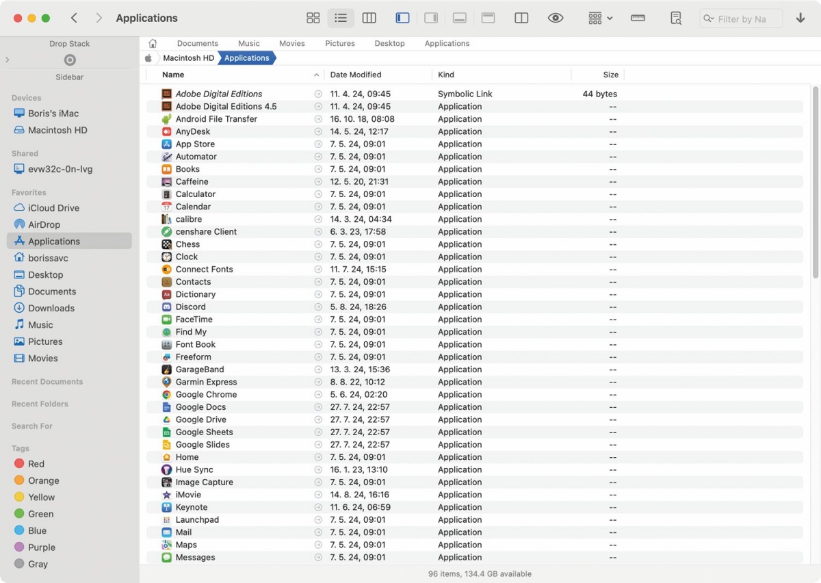The height and width of the screenshot is (583, 821).
Task: Open Applications in the favorites bar
Action: [x=447, y=44]
